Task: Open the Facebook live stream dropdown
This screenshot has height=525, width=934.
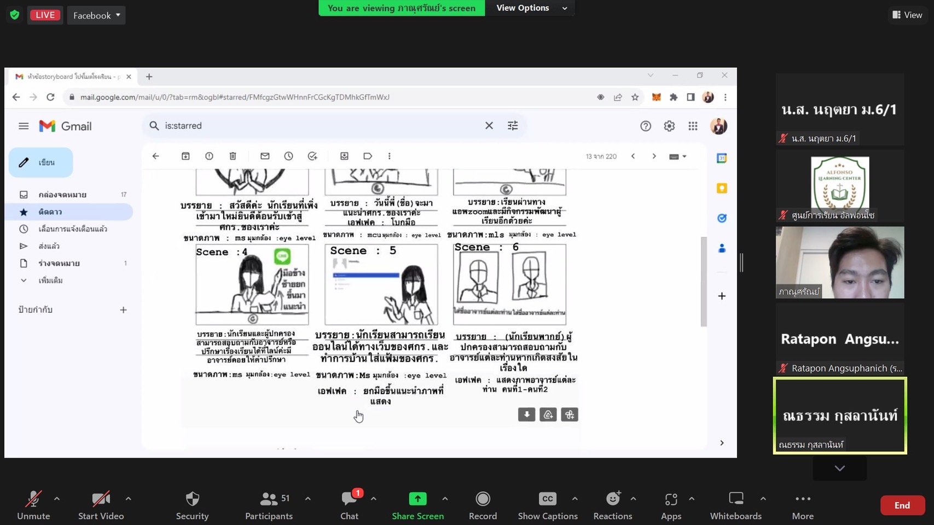Action: [96, 15]
